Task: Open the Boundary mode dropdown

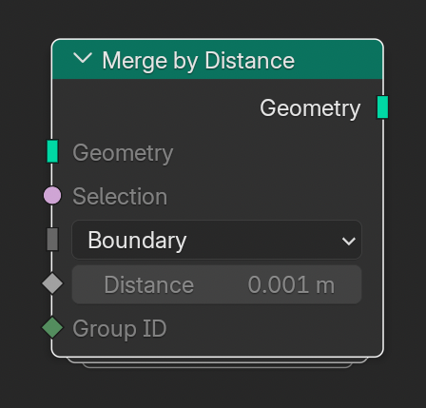Action: coord(217,240)
